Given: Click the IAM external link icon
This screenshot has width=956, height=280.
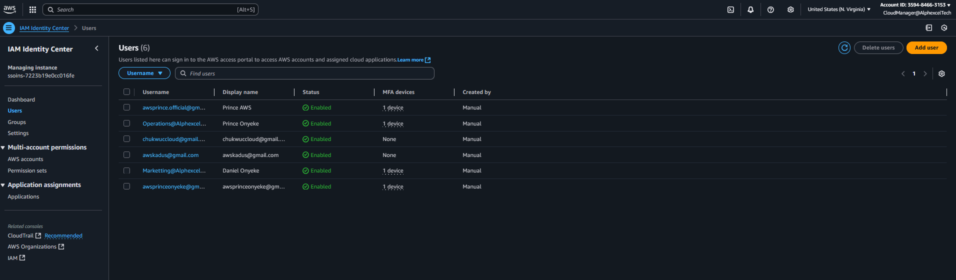Looking at the screenshot, I should [22, 258].
